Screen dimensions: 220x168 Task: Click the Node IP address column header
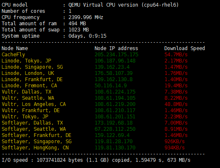116,48
